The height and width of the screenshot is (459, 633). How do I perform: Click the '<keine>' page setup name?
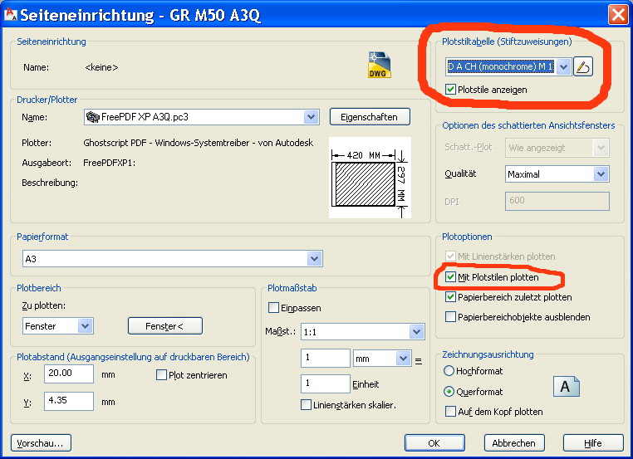pos(101,67)
